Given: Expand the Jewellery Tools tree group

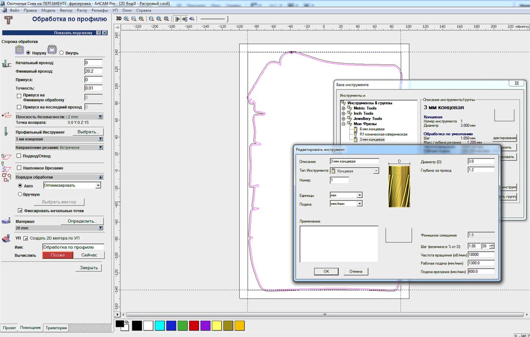Looking at the screenshot, I should [x=343, y=118].
